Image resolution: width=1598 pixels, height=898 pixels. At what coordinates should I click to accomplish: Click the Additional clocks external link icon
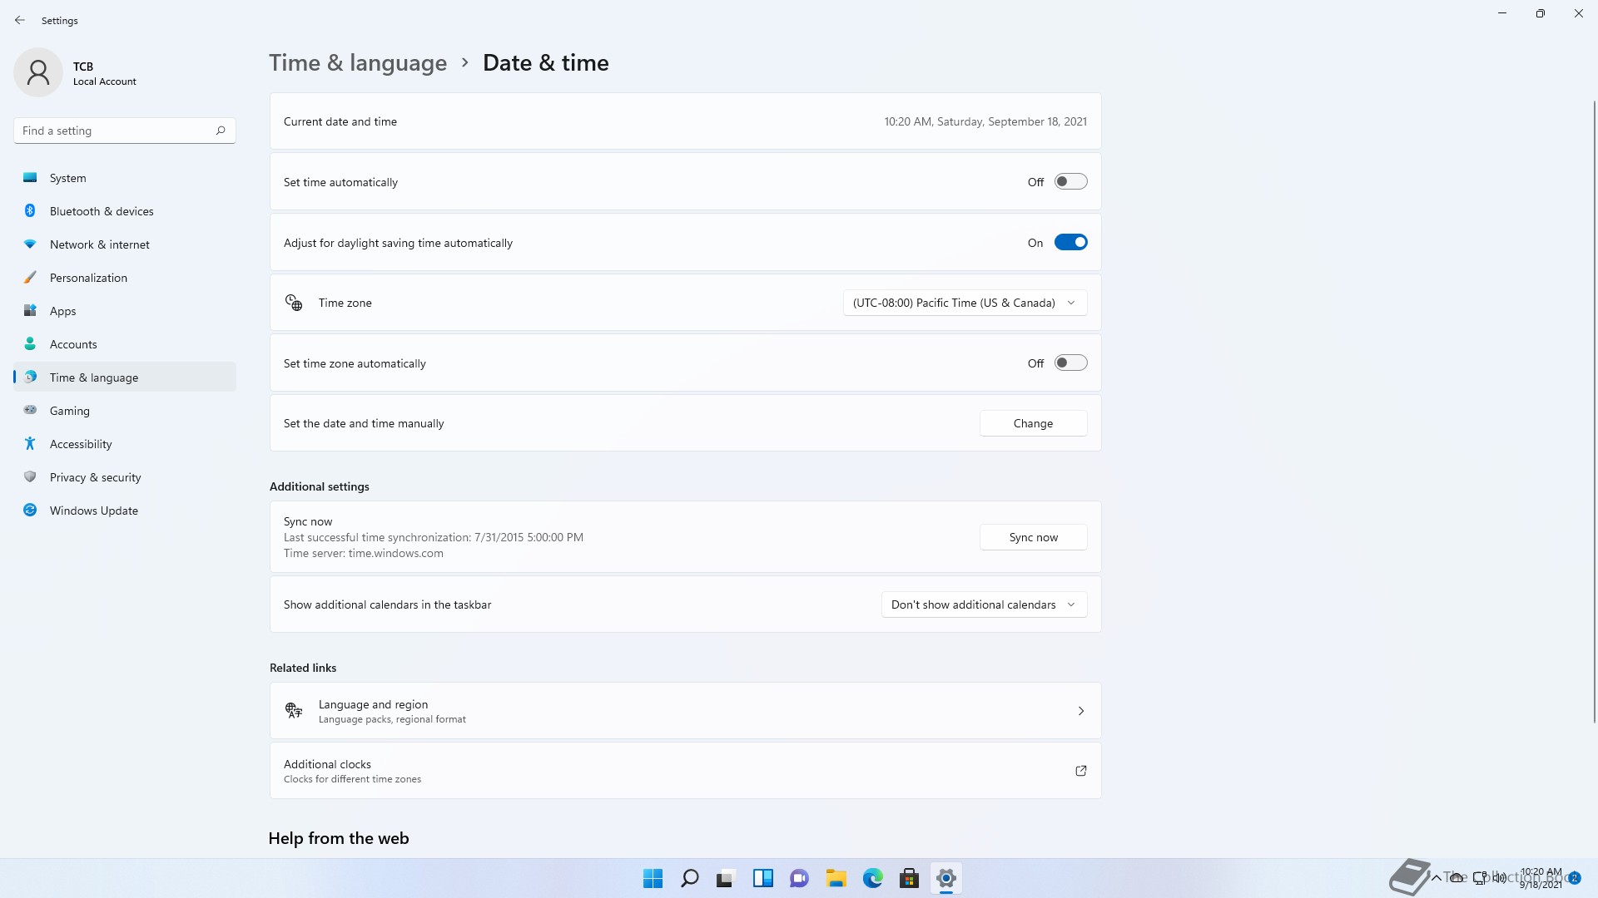tap(1080, 771)
